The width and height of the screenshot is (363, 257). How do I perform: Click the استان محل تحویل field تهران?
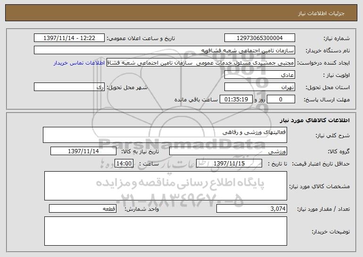click(x=259, y=87)
